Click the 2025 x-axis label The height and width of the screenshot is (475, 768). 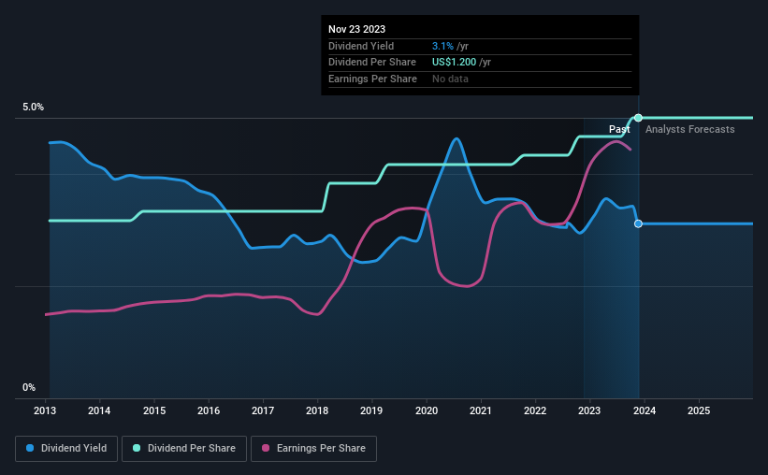click(x=699, y=410)
